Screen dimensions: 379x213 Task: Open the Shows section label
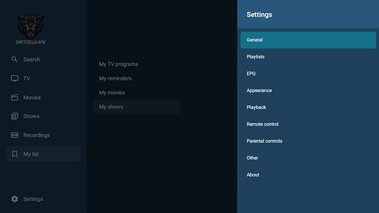coord(31,116)
